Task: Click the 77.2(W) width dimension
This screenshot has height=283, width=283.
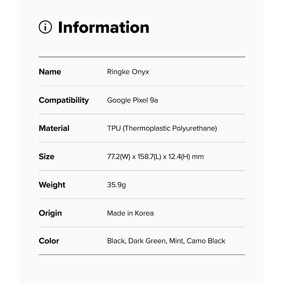Action: tap(119, 157)
